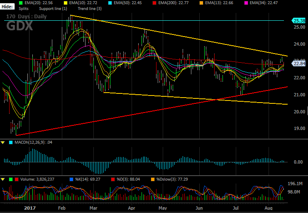Select Trend line (3)
This screenshot has height=213, width=308.
pyautogui.click(x=90, y=9)
